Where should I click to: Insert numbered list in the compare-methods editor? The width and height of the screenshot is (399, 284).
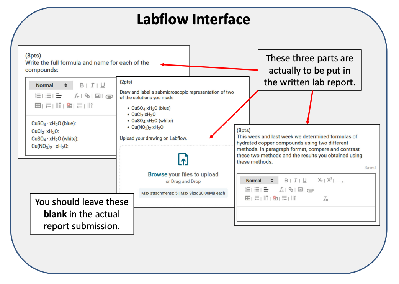248,189
